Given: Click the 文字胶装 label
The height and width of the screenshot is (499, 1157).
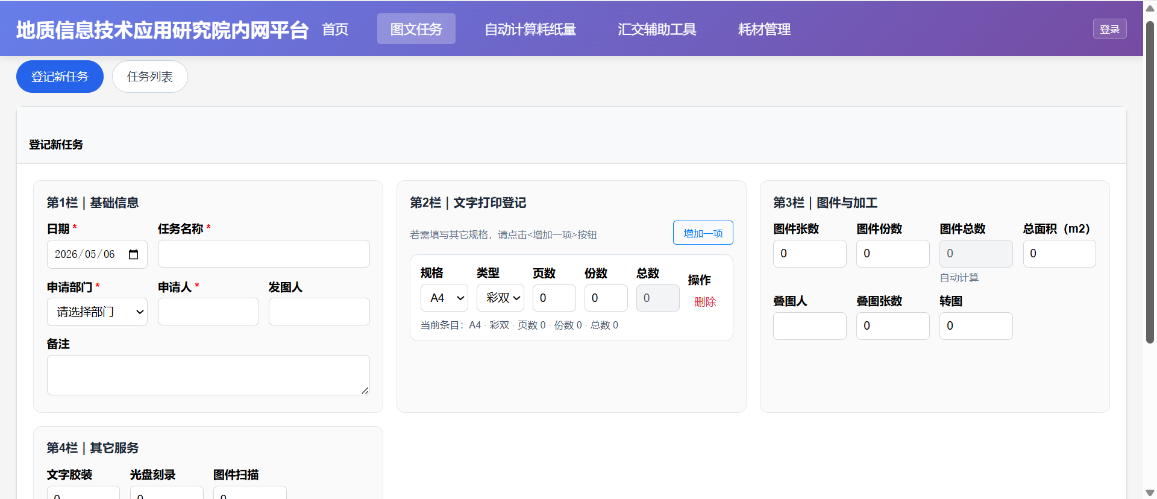Looking at the screenshot, I should (70, 475).
